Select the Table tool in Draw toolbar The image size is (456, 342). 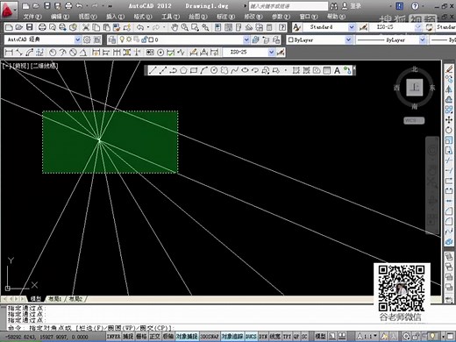(x=327, y=70)
